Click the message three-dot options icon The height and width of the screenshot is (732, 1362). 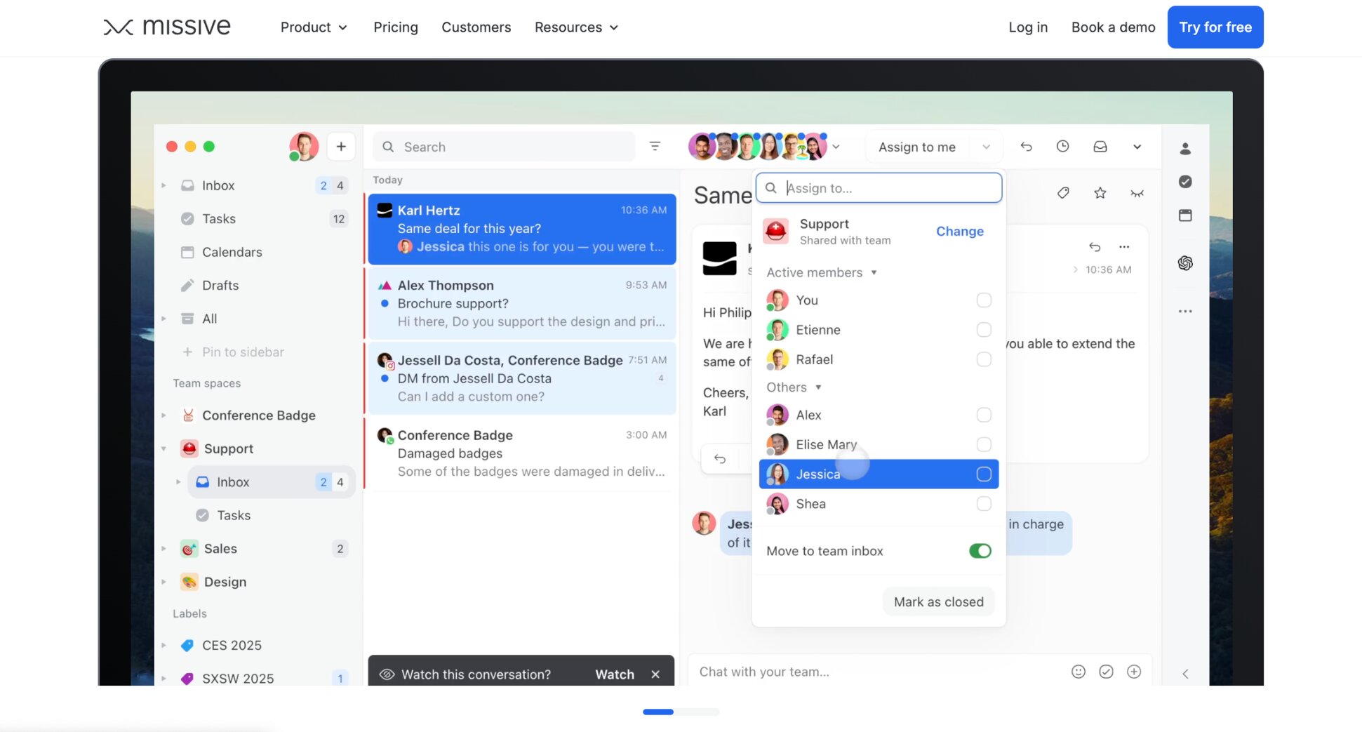(x=1124, y=247)
